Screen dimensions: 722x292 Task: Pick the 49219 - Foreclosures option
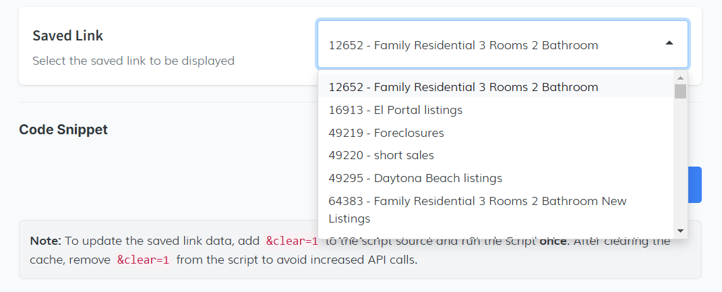(386, 133)
